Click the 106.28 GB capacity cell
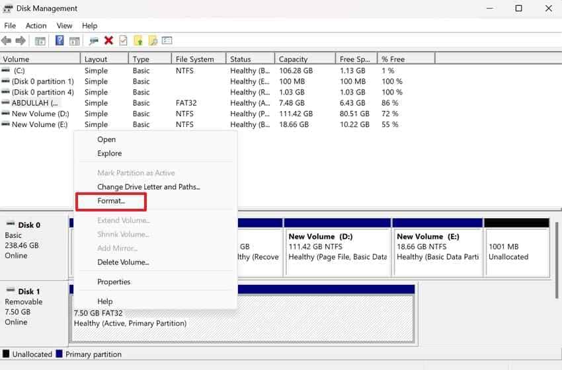The width and height of the screenshot is (562, 370). point(296,71)
